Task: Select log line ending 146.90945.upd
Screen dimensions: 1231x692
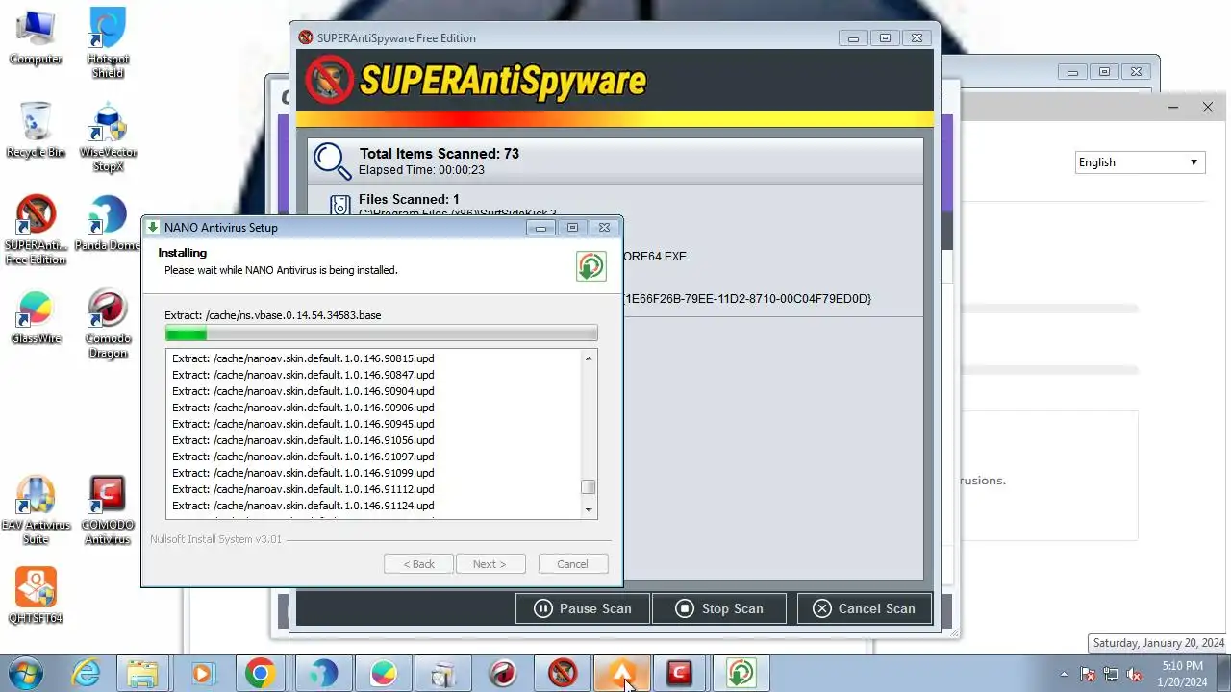Action: pos(303,424)
